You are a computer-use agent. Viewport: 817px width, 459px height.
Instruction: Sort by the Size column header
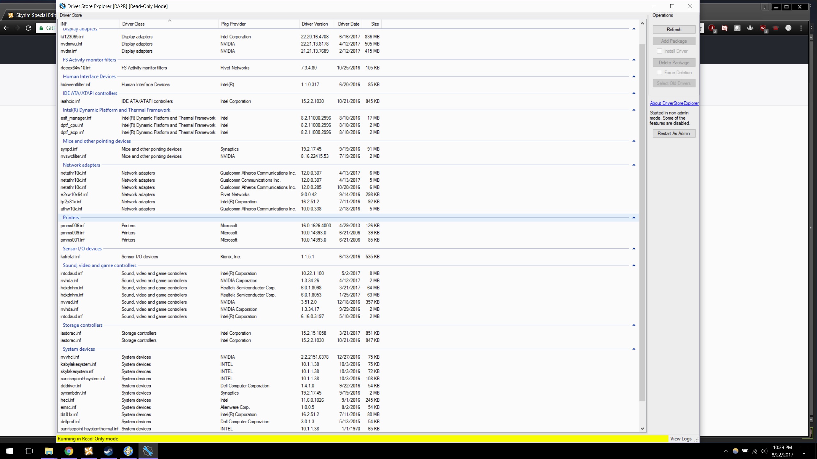(372, 24)
